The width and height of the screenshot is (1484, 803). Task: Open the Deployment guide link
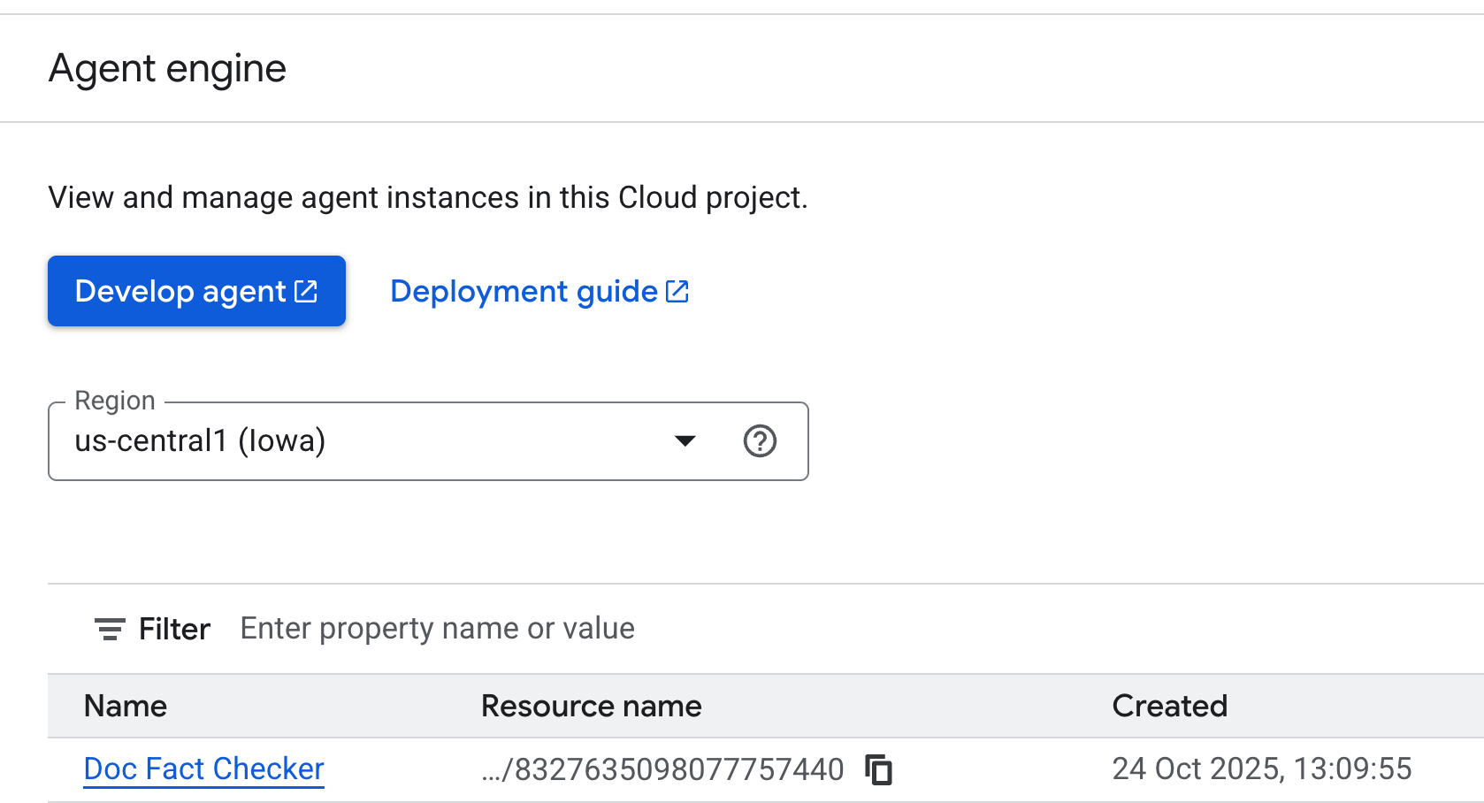(524, 291)
